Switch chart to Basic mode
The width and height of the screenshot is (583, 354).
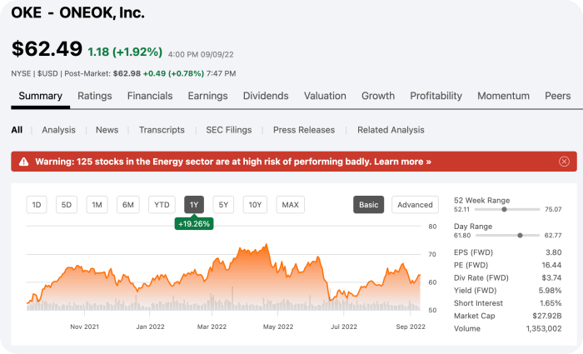pos(368,205)
